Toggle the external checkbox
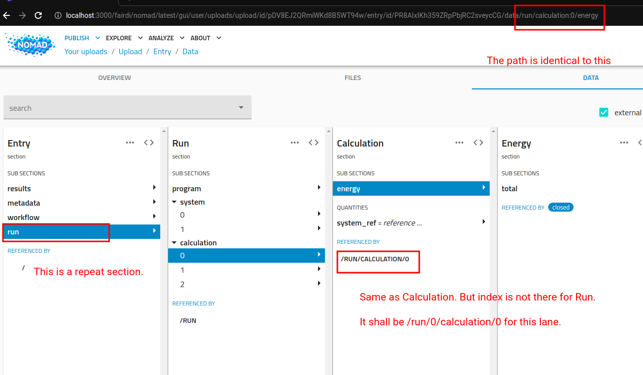The height and width of the screenshot is (375, 643). (604, 112)
